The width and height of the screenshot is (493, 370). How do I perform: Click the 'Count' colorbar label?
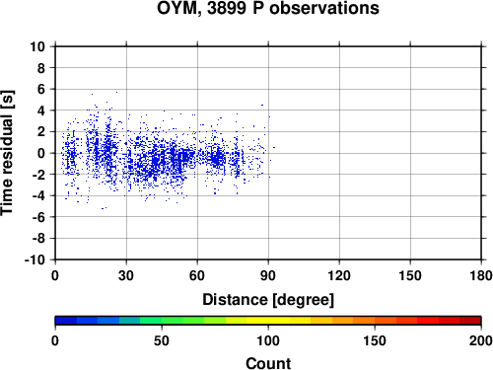[268, 363]
